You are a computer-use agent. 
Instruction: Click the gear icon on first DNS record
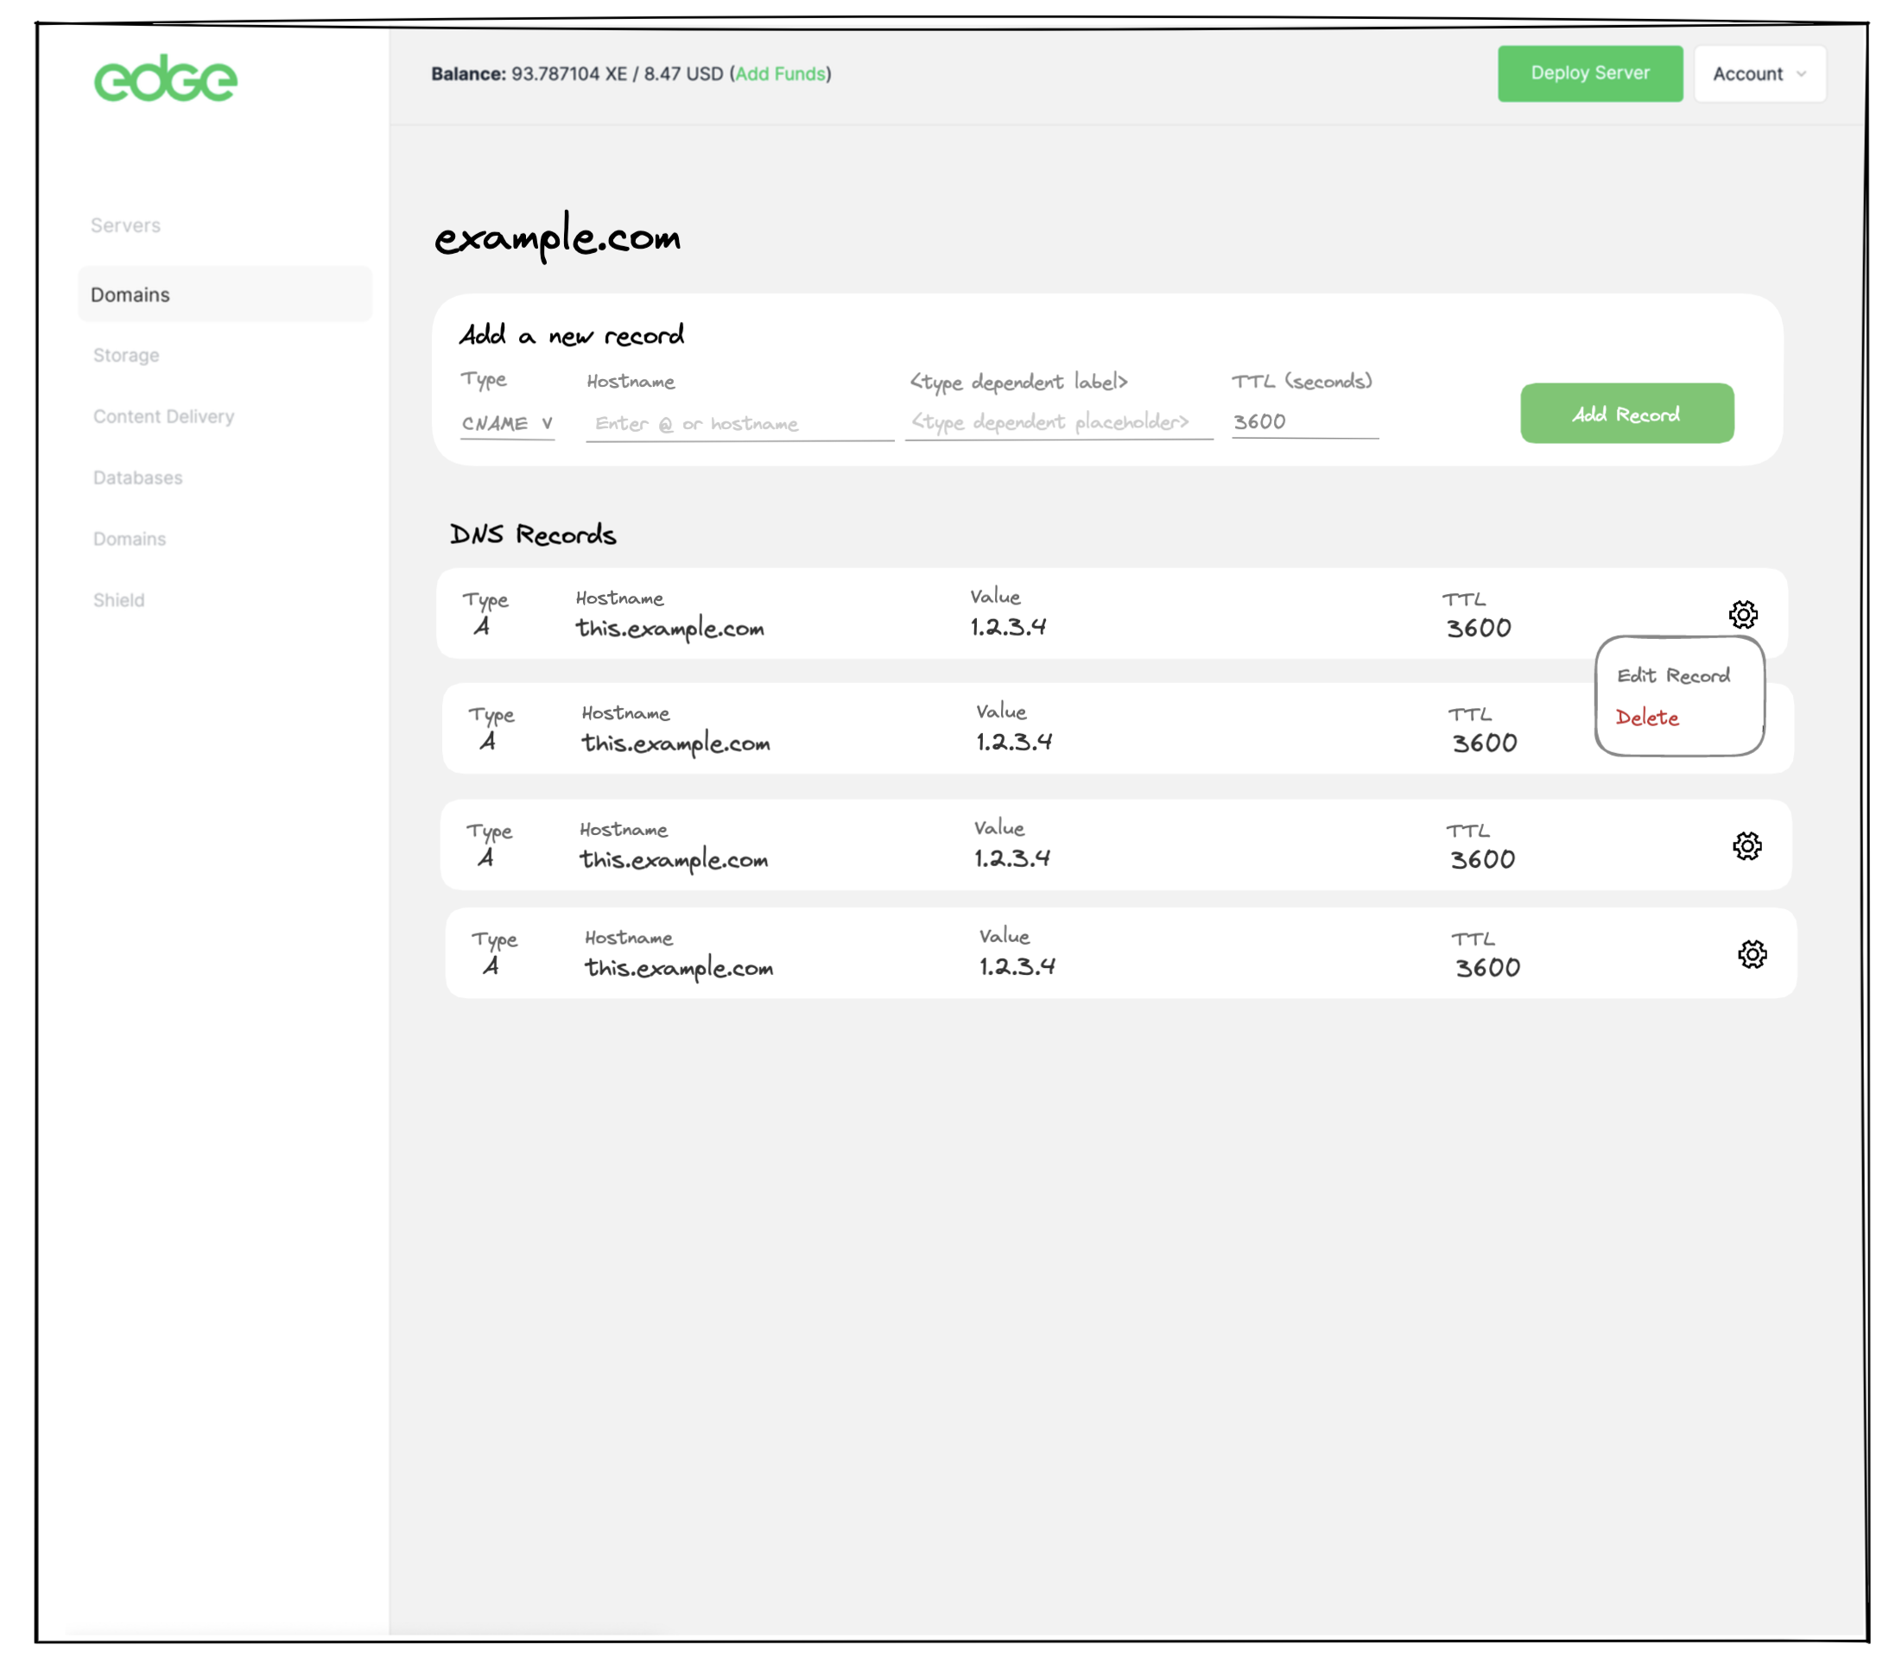(x=1743, y=615)
